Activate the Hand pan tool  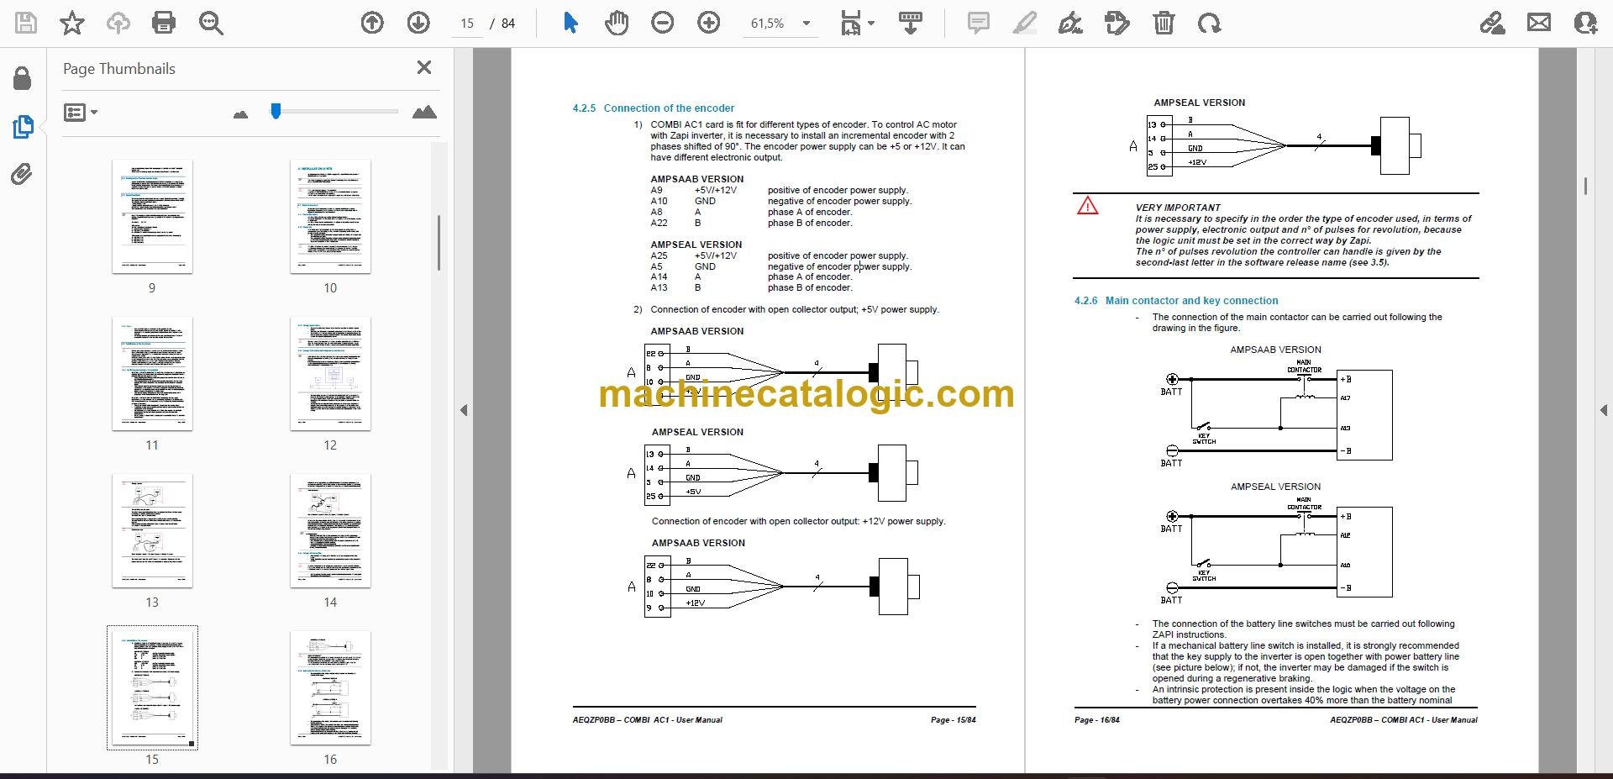[617, 23]
